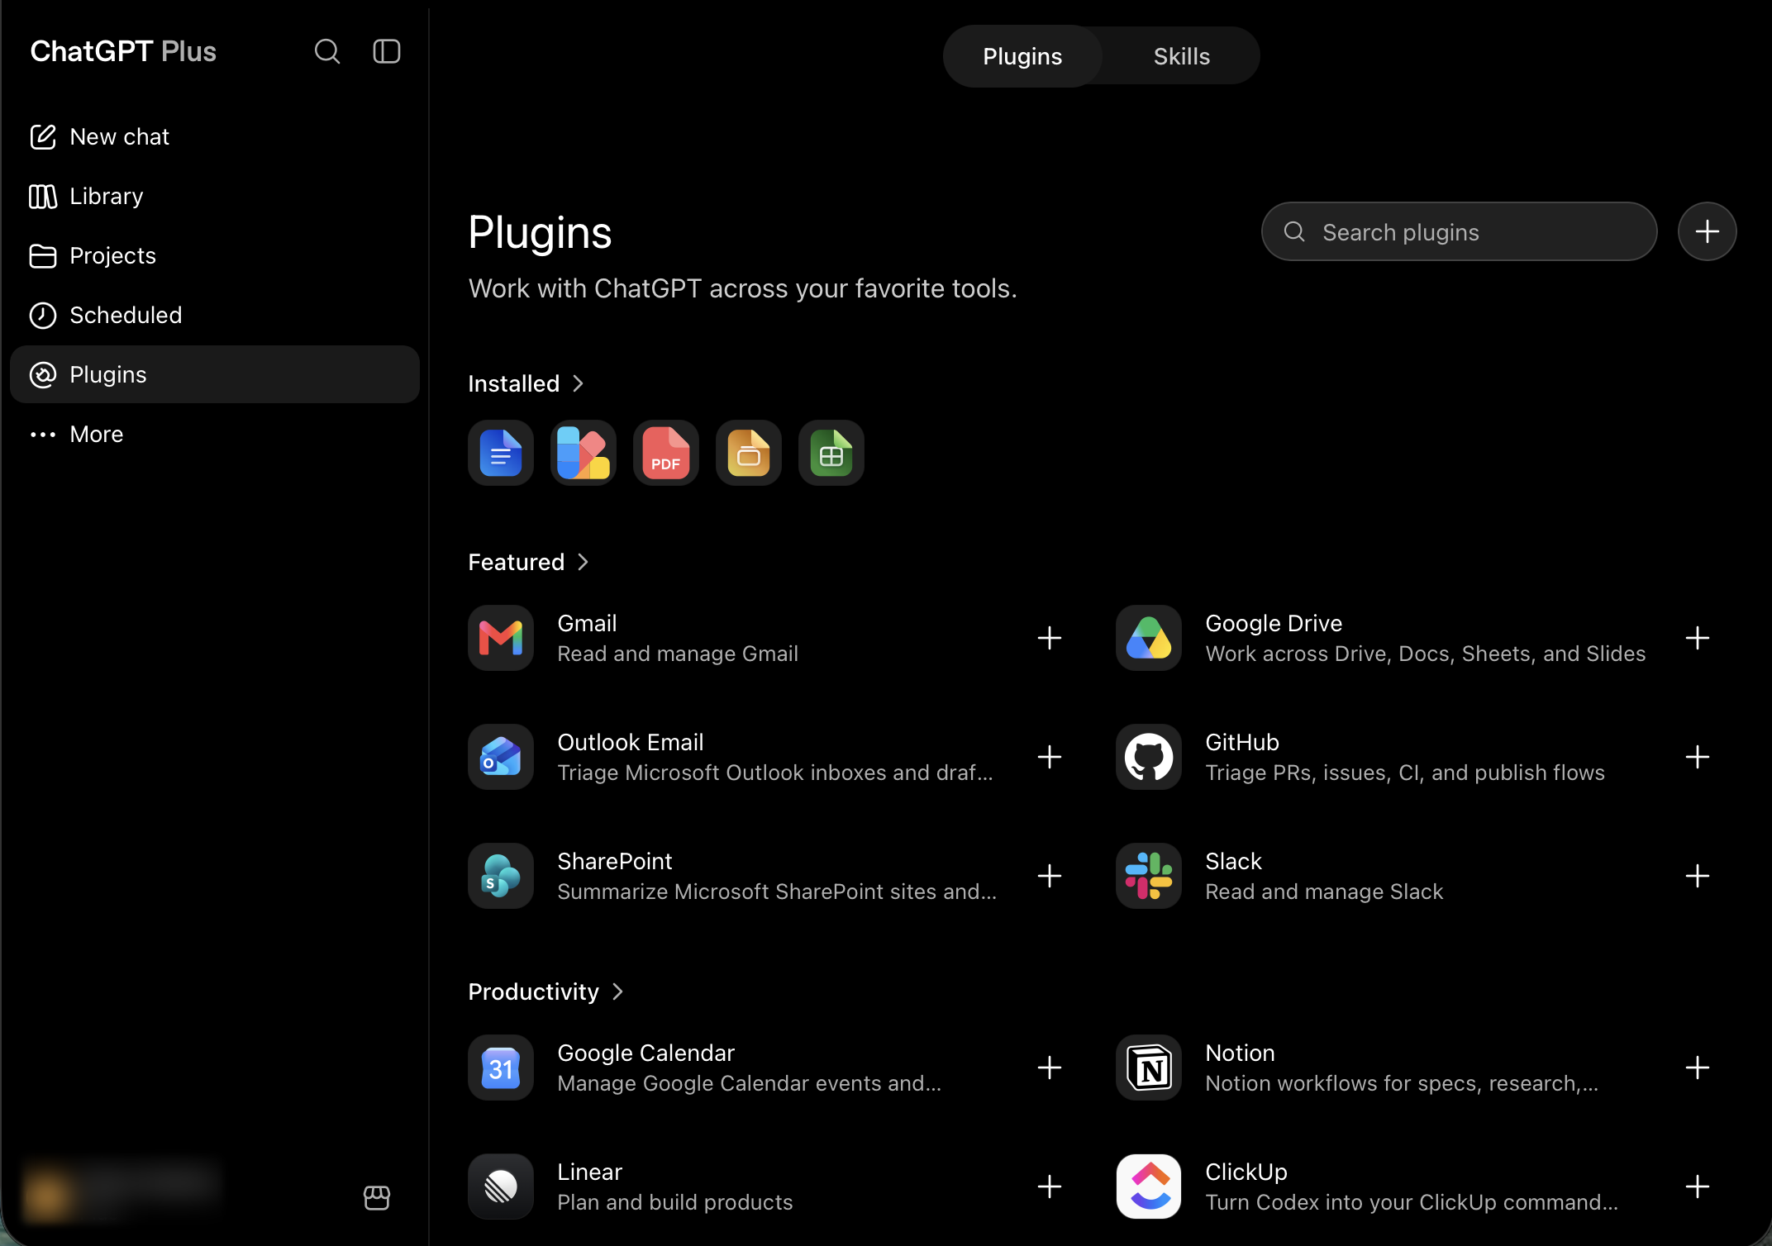Add the SharePoint plugin with its plus
The image size is (1772, 1246).
1050,876
